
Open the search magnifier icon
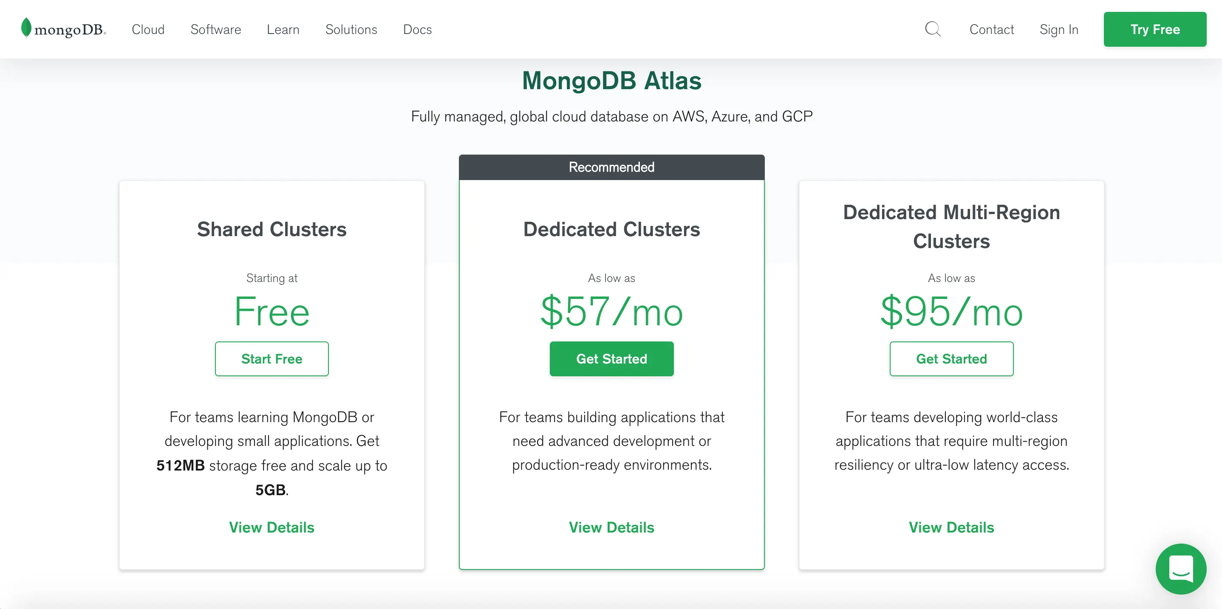coord(933,29)
